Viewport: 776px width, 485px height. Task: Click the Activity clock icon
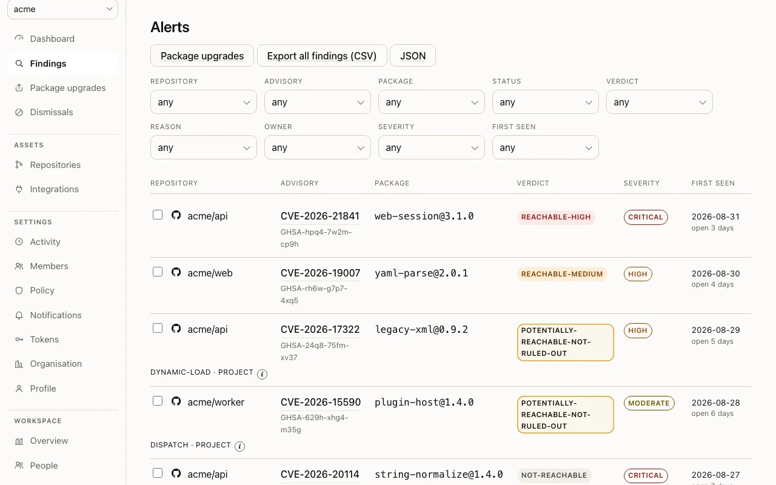(19, 242)
